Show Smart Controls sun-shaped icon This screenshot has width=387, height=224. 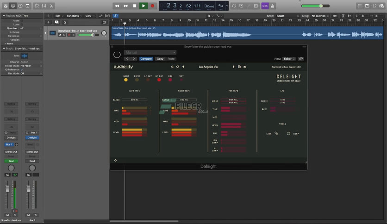coord(37,6)
